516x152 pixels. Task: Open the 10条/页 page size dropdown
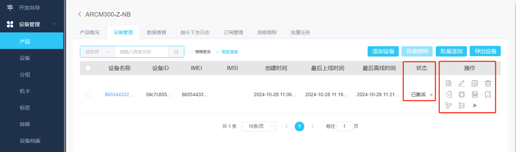click(x=259, y=126)
